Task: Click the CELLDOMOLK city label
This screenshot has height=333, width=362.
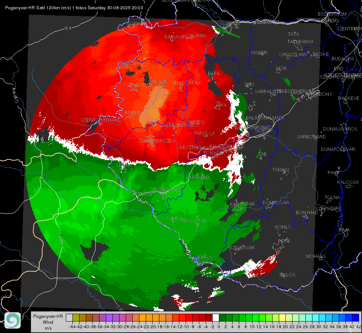Action: [186, 83]
